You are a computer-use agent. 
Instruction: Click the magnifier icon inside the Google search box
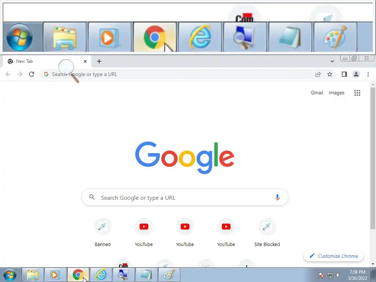pos(92,197)
